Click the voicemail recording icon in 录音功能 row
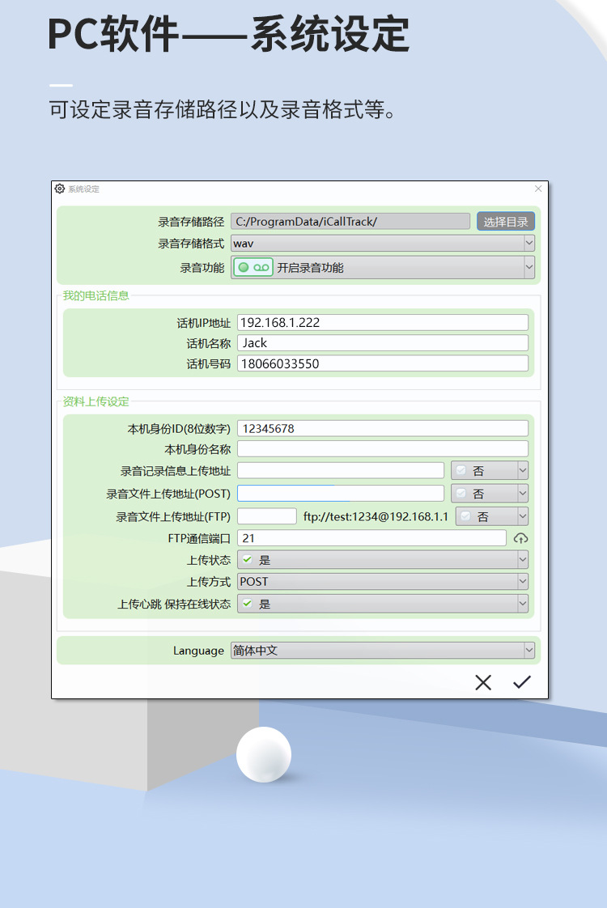This screenshot has width=607, height=908. point(253,268)
